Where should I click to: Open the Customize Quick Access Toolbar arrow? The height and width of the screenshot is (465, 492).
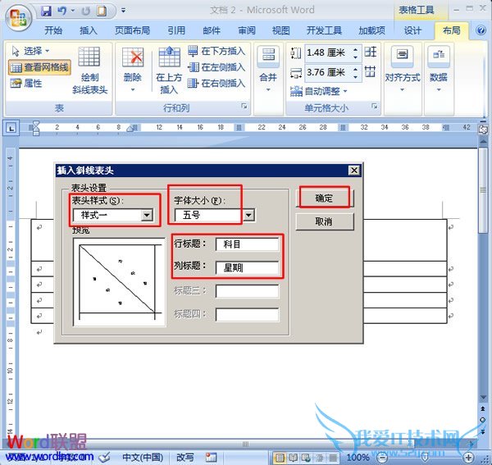[x=124, y=11]
